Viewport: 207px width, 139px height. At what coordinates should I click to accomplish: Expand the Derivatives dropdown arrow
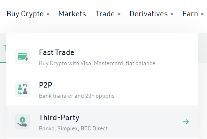(172, 14)
